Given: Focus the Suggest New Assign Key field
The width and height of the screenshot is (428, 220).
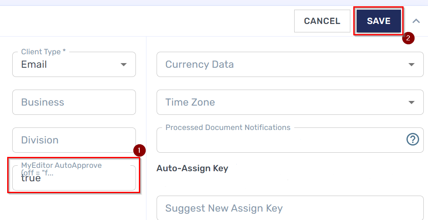Looking at the screenshot, I should click(x=290, y=208).
